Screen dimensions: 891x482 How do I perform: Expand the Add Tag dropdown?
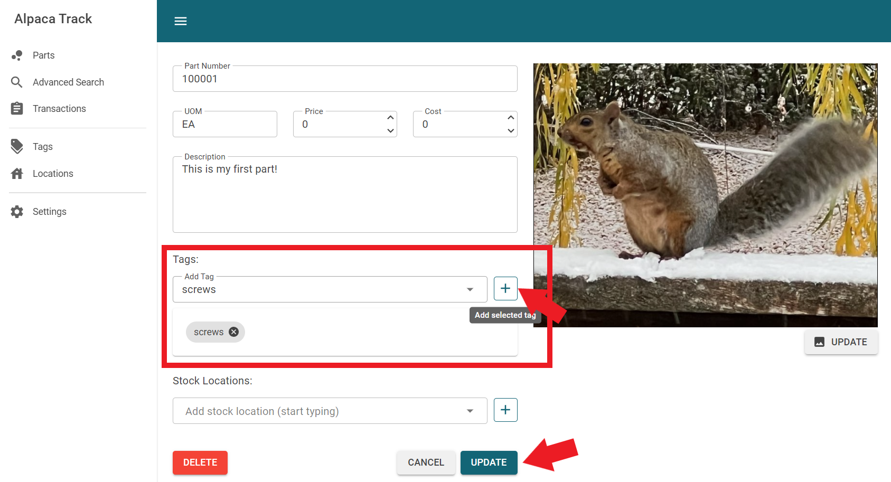[x=470, y=289]
